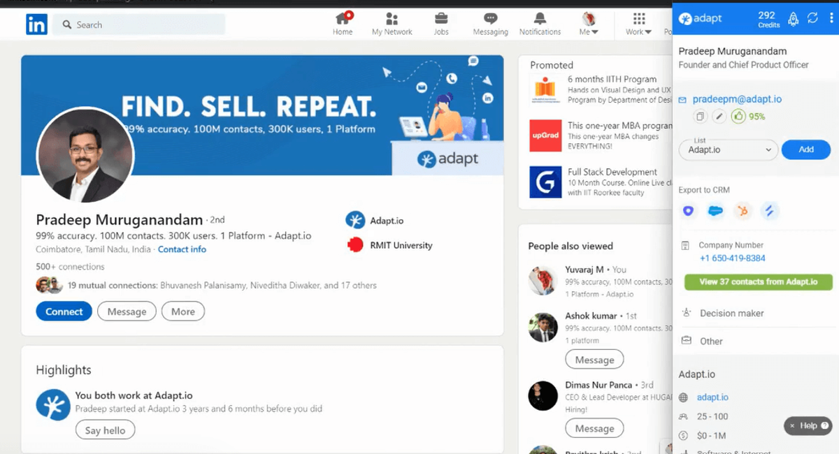Open Yuvaraj M's profile
This screenshot has height=454, width=839.
[585, 270]
